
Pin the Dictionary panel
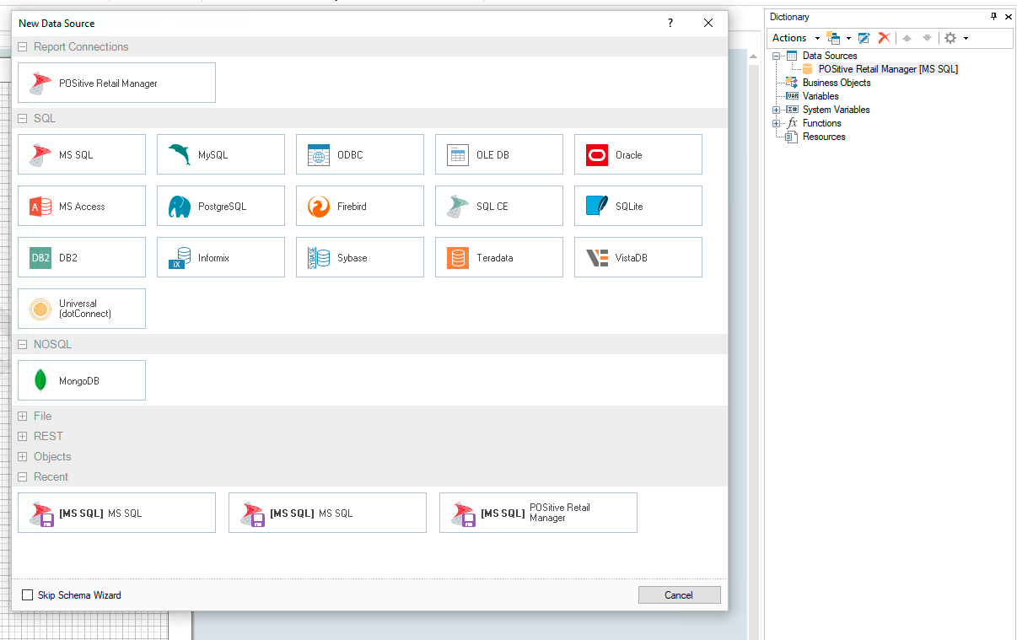point(994,17)
